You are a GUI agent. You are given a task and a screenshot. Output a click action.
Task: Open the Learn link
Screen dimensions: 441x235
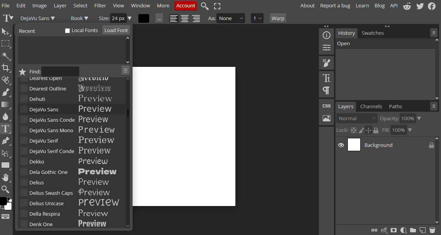point(362,6)
